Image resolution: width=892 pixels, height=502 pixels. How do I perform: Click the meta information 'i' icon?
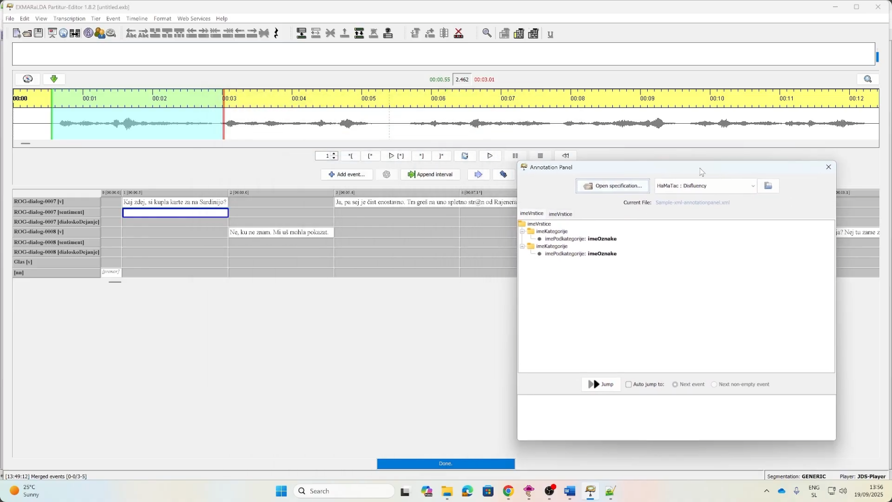click(88, 33)
